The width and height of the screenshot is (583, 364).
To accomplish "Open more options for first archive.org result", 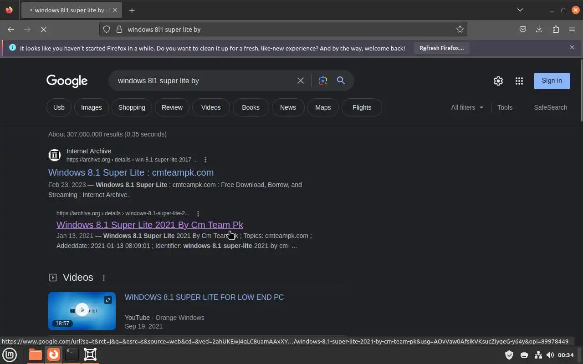I will pyautogui.click(x=205, y=160).
